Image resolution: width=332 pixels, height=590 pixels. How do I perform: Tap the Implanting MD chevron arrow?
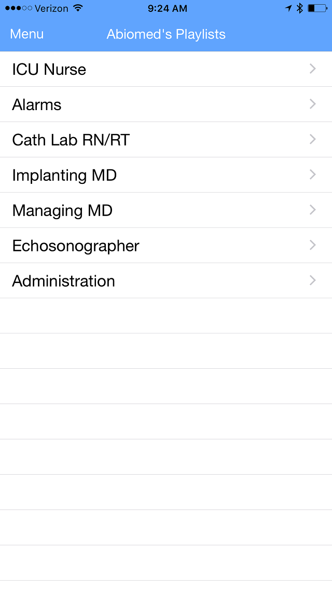(x=313, y=175)
